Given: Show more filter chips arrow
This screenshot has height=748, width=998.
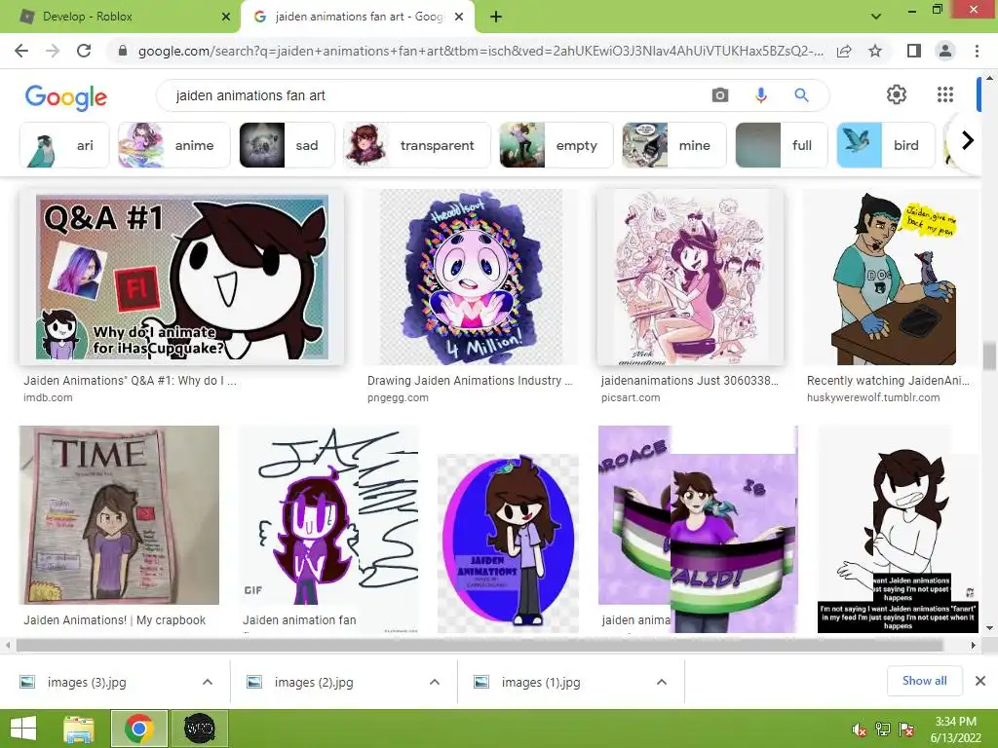Looking at the screenshot, I should click(x=968, y=140).
